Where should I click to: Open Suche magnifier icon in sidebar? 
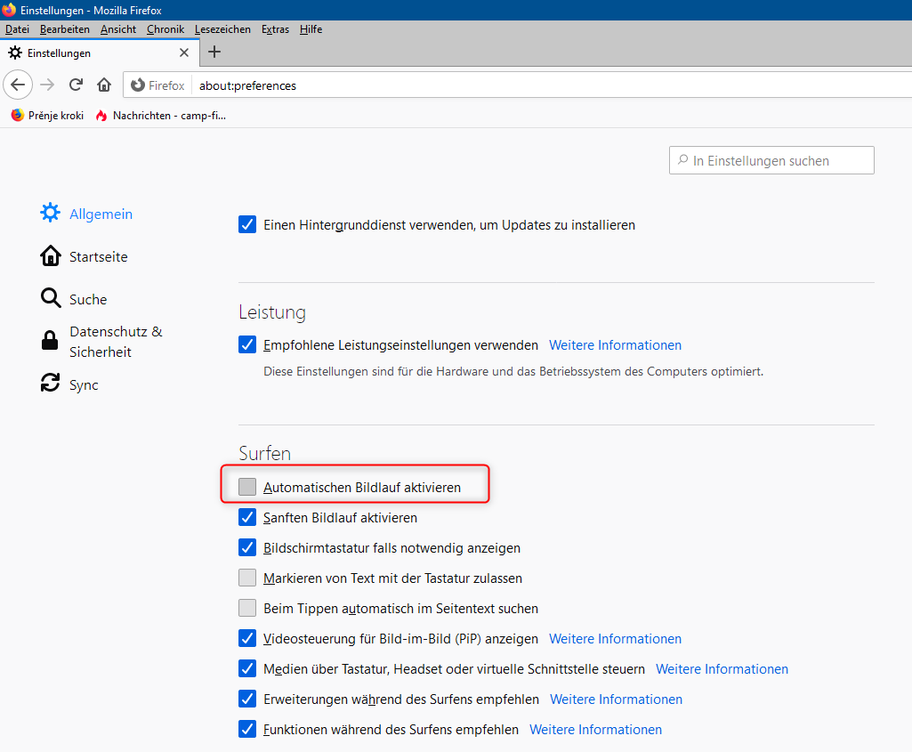click(x=51, y=299)
